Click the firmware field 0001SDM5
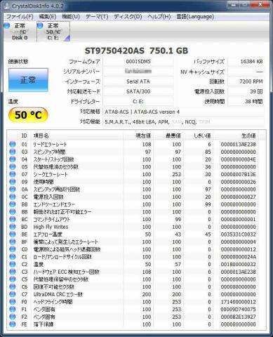The height and width of the screenshot is (337, 273). (x=138, y=62)
